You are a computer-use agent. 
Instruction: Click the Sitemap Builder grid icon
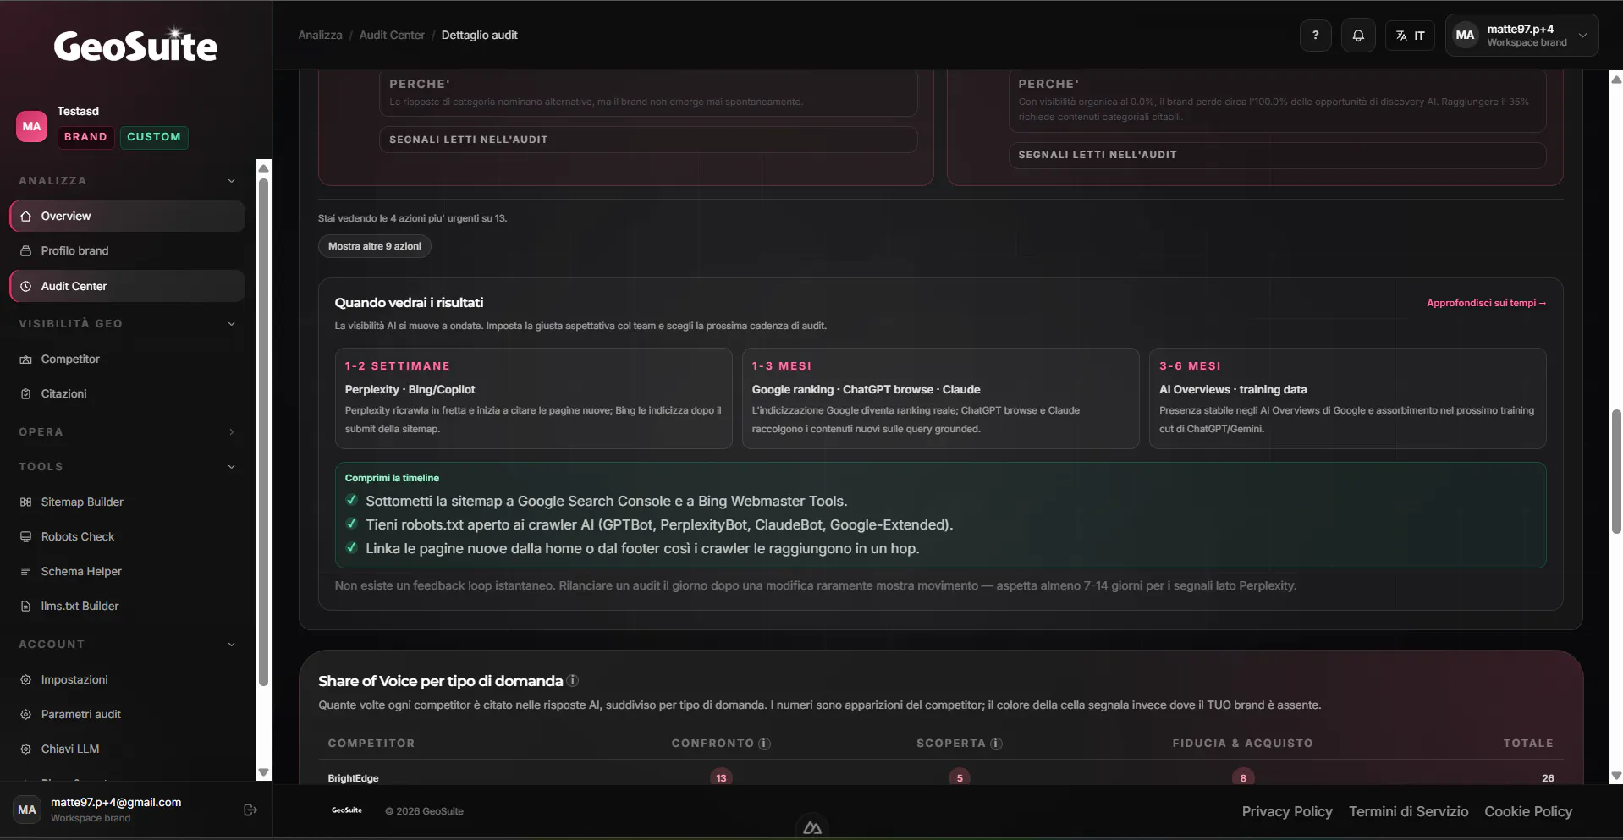[26, 502]
